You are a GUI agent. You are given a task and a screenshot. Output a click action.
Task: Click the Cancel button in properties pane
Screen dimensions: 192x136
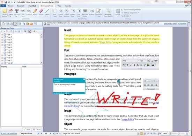coord(37,129)
